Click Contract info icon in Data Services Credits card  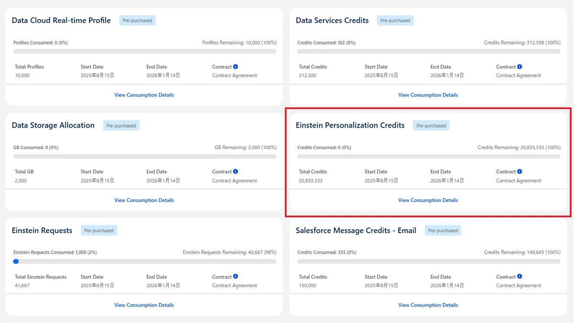pos(520,67)
